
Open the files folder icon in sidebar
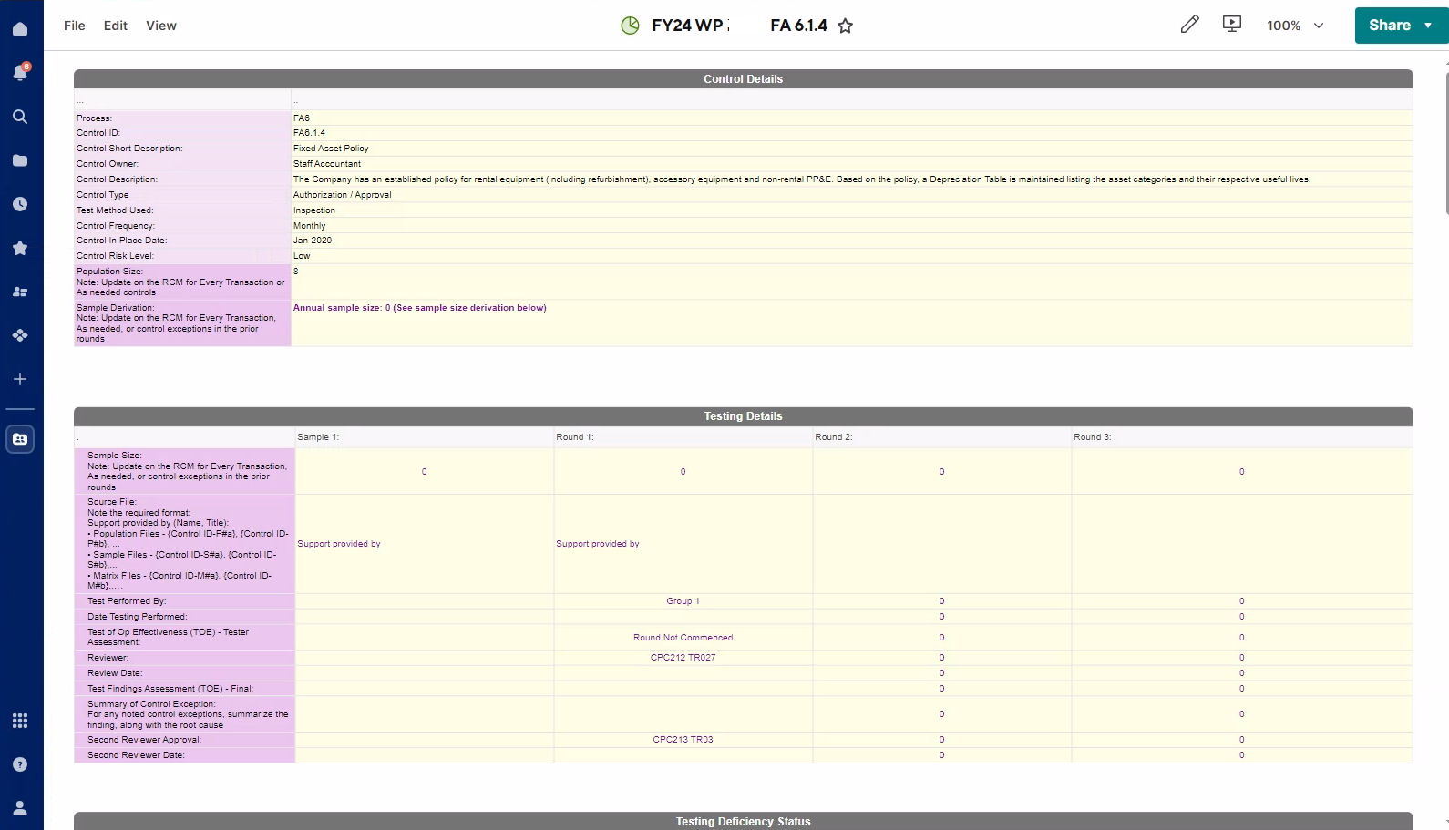point(20,160)
